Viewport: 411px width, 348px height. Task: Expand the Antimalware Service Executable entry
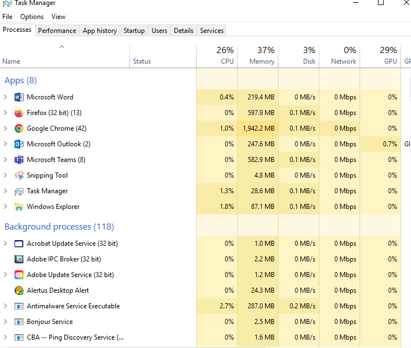5,306
